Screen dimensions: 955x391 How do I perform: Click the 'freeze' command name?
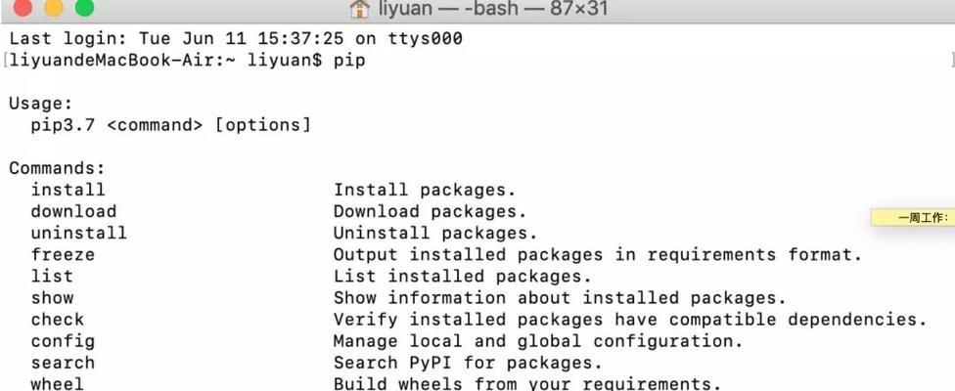63,255
